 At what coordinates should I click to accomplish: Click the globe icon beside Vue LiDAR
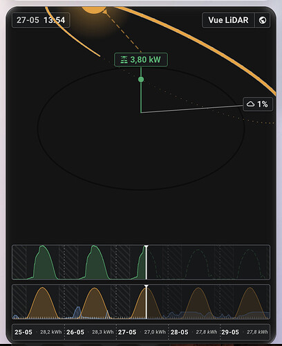263,20
